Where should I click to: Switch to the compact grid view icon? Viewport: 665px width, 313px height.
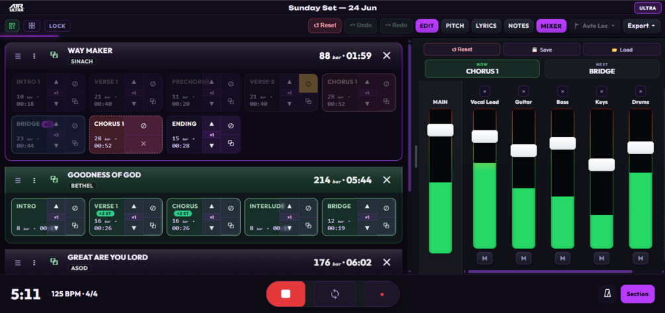pos(12,26)
